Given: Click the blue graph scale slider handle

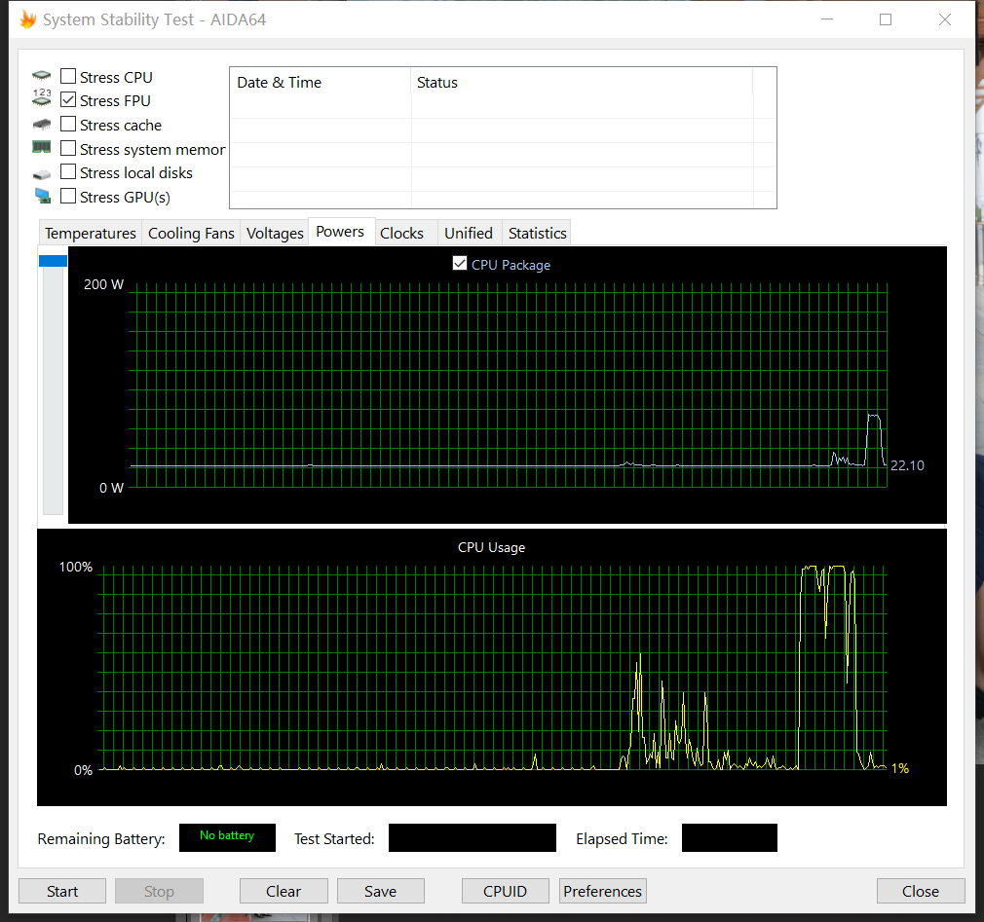Looking at the screenshot, I should click(x=53, y=260).
